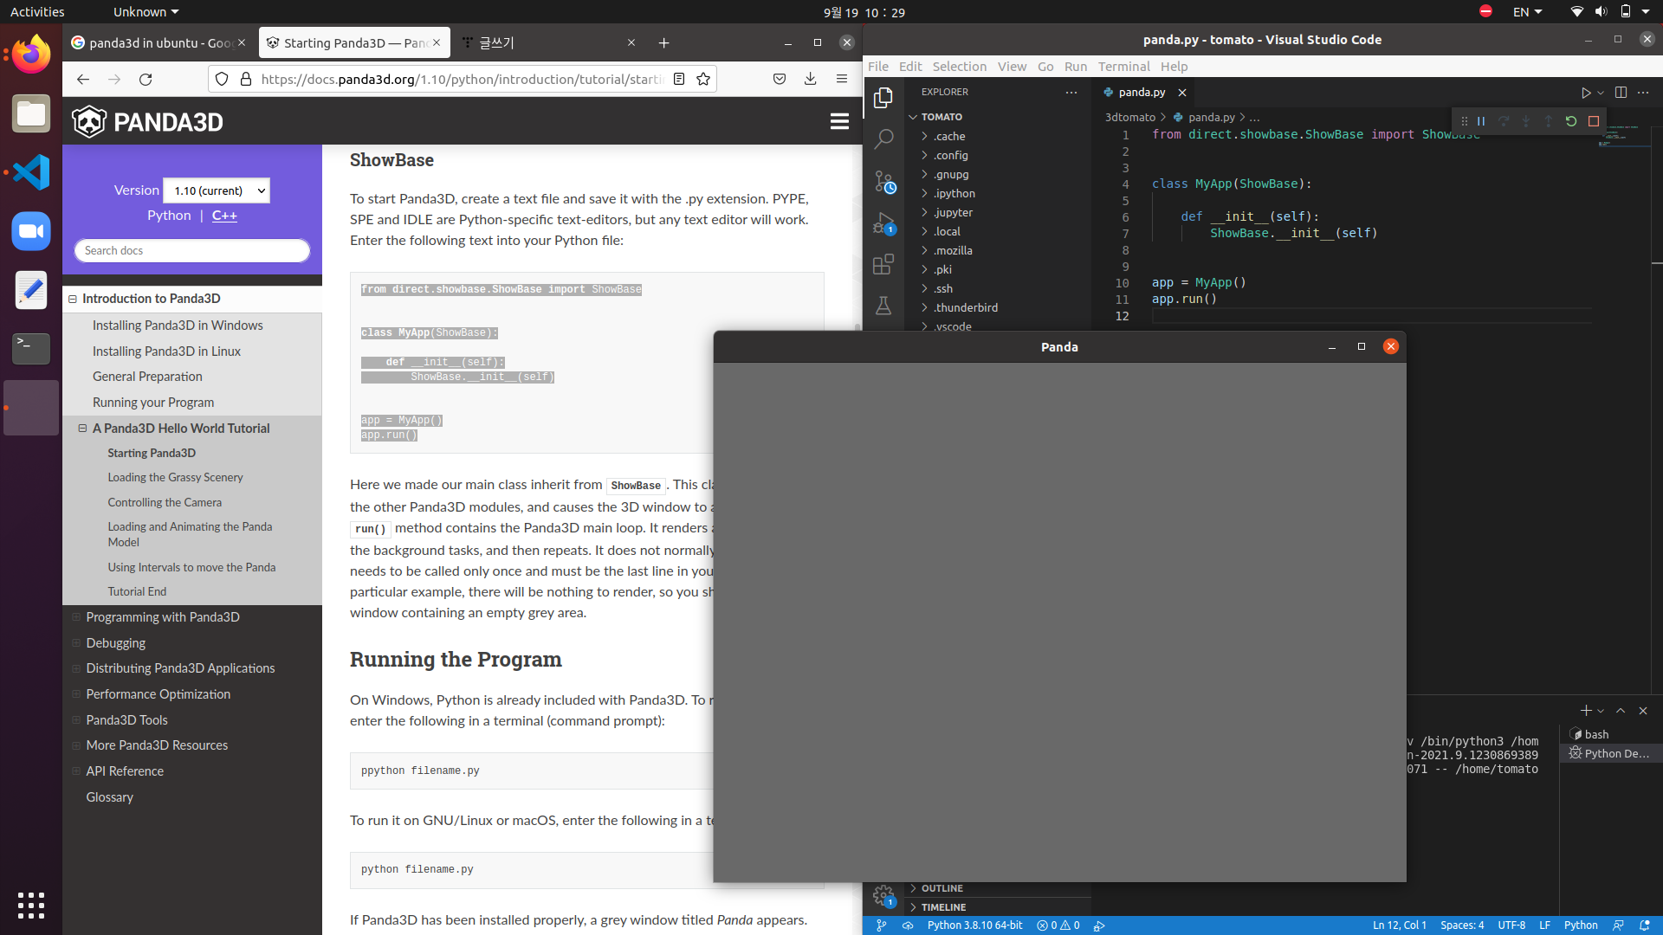The image size is (1663, 935).
Task: Open the C++ documentation link
Action: pos(224,216)
